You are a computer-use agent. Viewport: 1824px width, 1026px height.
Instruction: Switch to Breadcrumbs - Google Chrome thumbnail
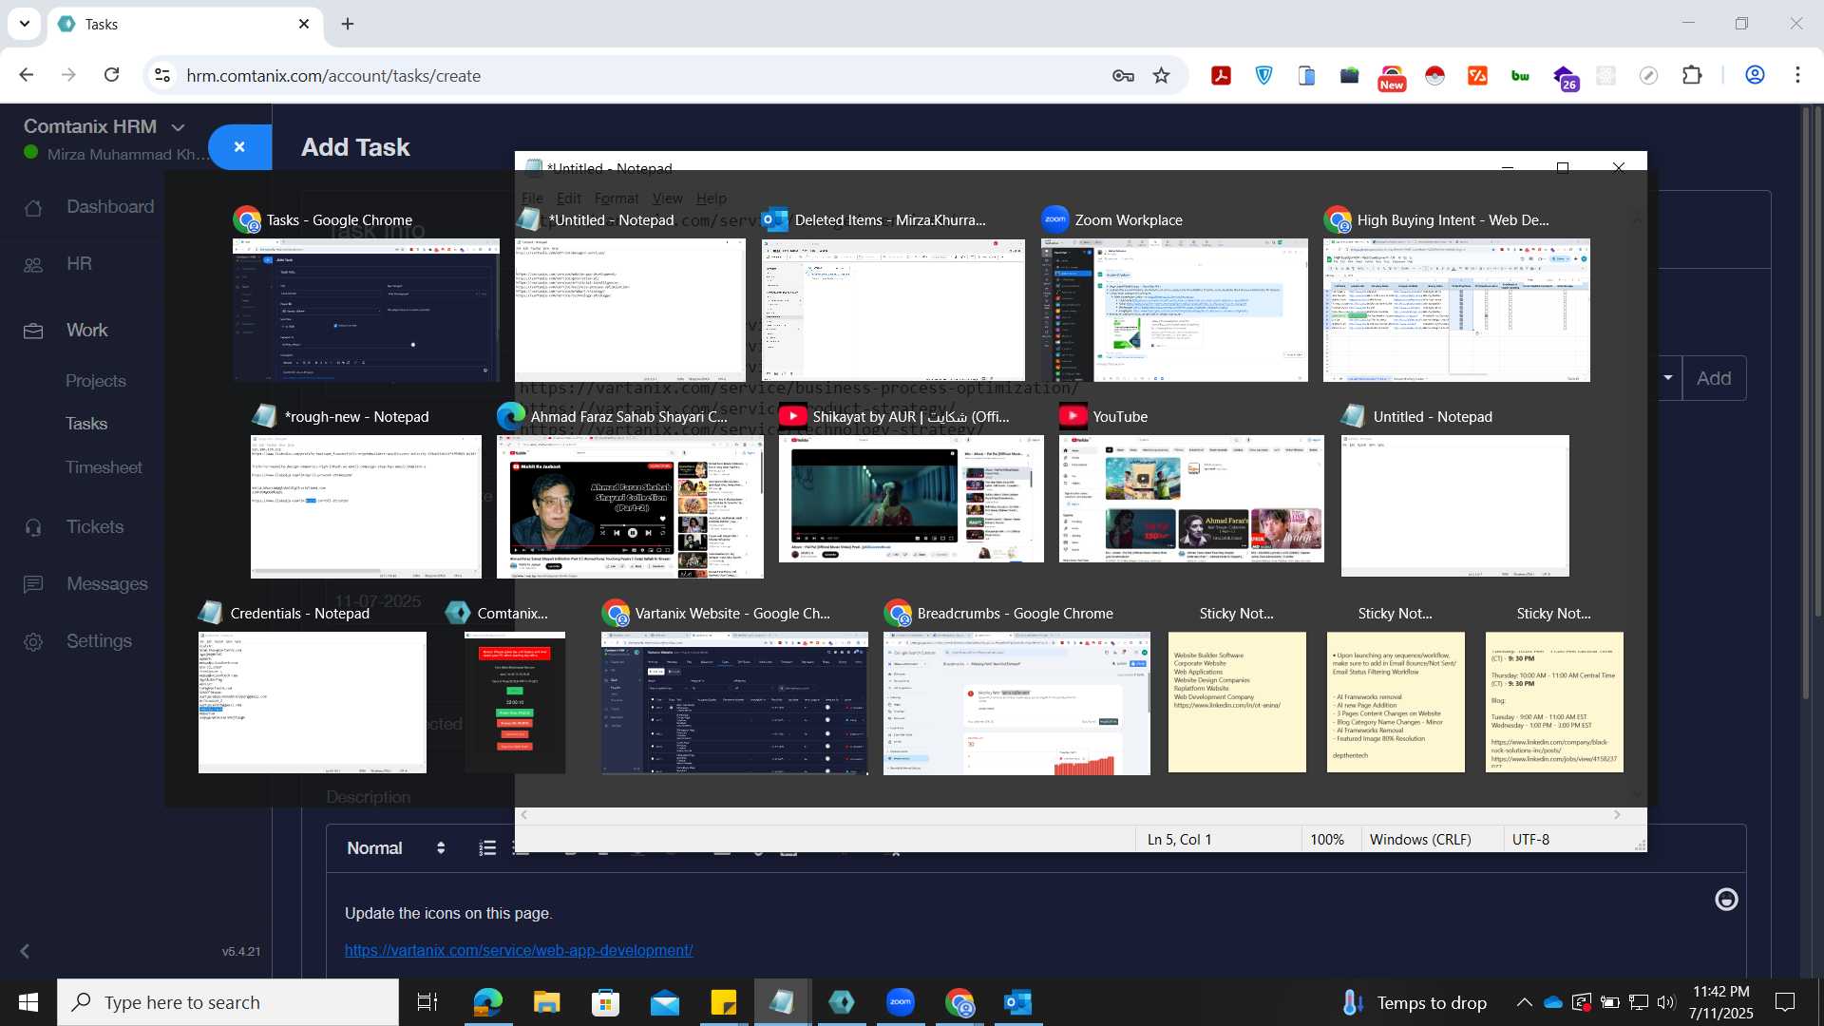tap(1016, 703)
